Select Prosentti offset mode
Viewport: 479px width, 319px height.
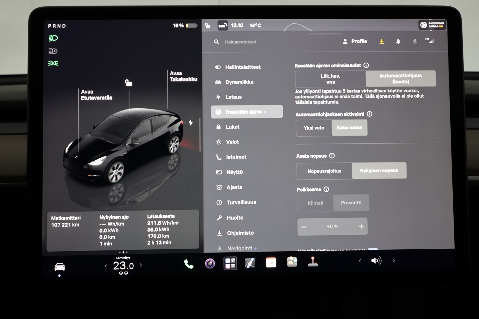coord(351,203)
